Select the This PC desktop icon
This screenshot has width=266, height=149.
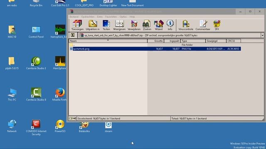click(x=12, y=95)
